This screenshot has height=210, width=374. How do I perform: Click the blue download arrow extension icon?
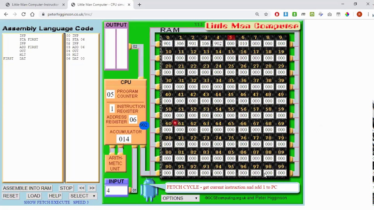coord(286,14)
